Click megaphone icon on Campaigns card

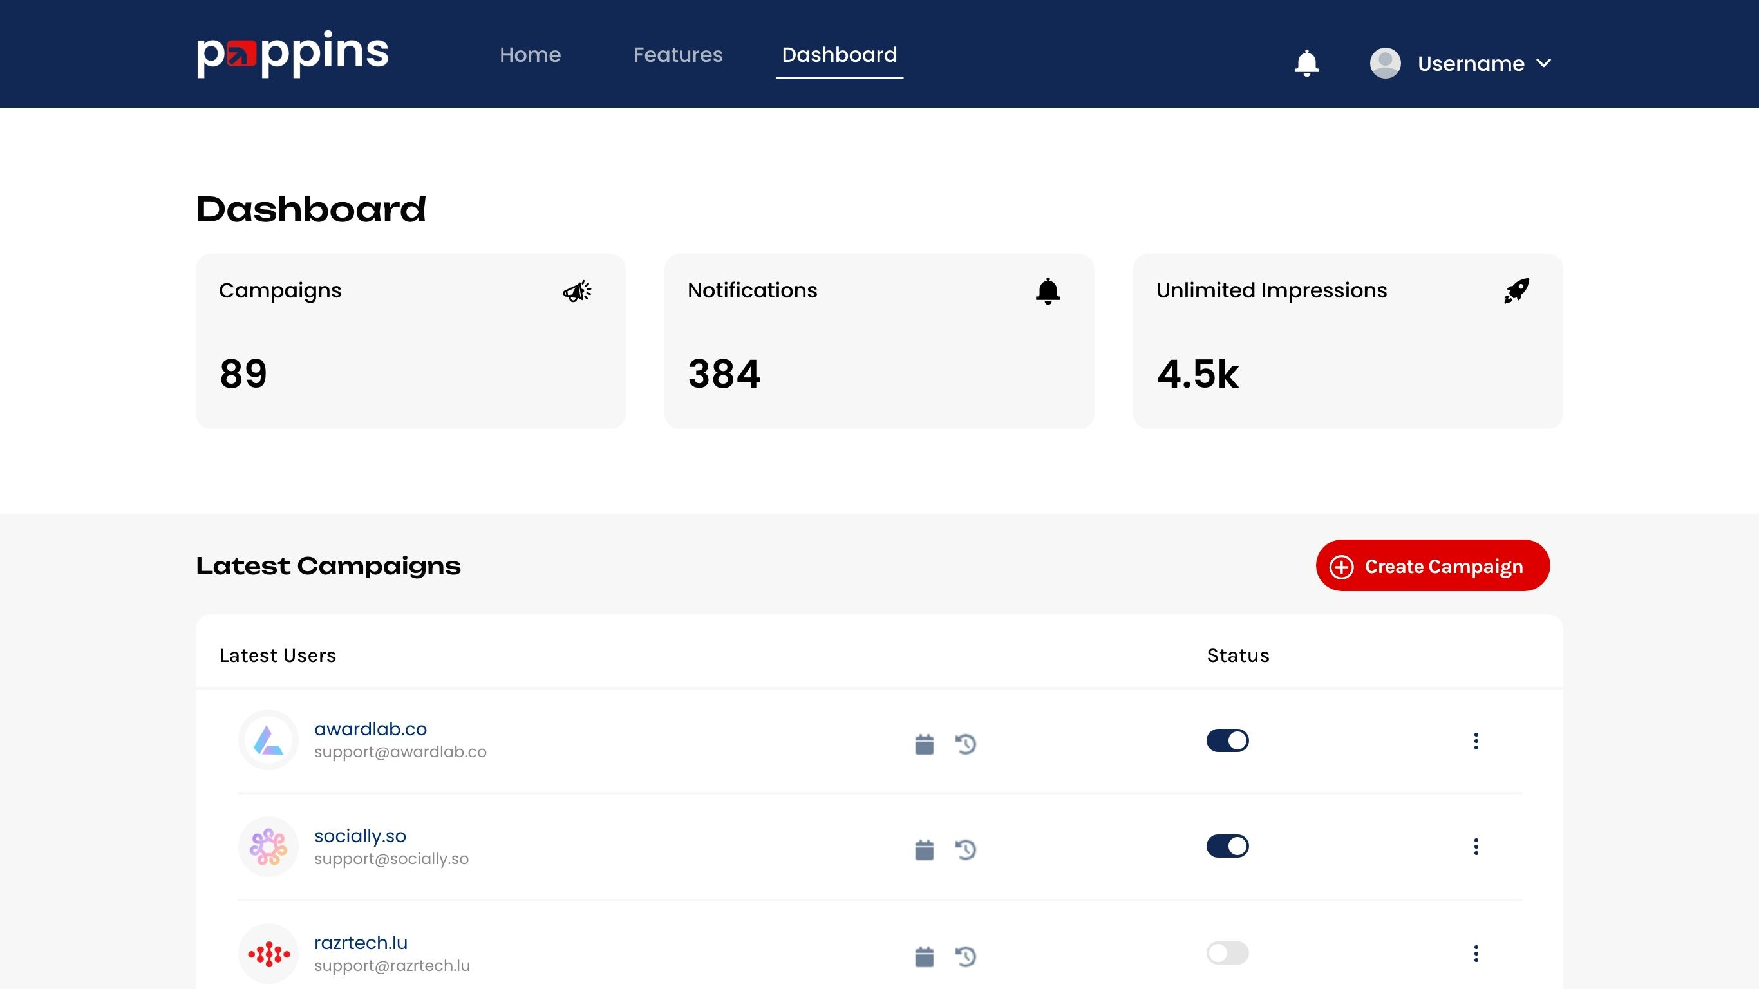(x=577, y=291)
